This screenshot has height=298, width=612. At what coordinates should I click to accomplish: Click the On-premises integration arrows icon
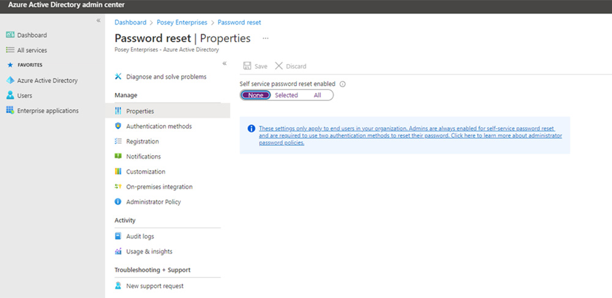(118, 187)
